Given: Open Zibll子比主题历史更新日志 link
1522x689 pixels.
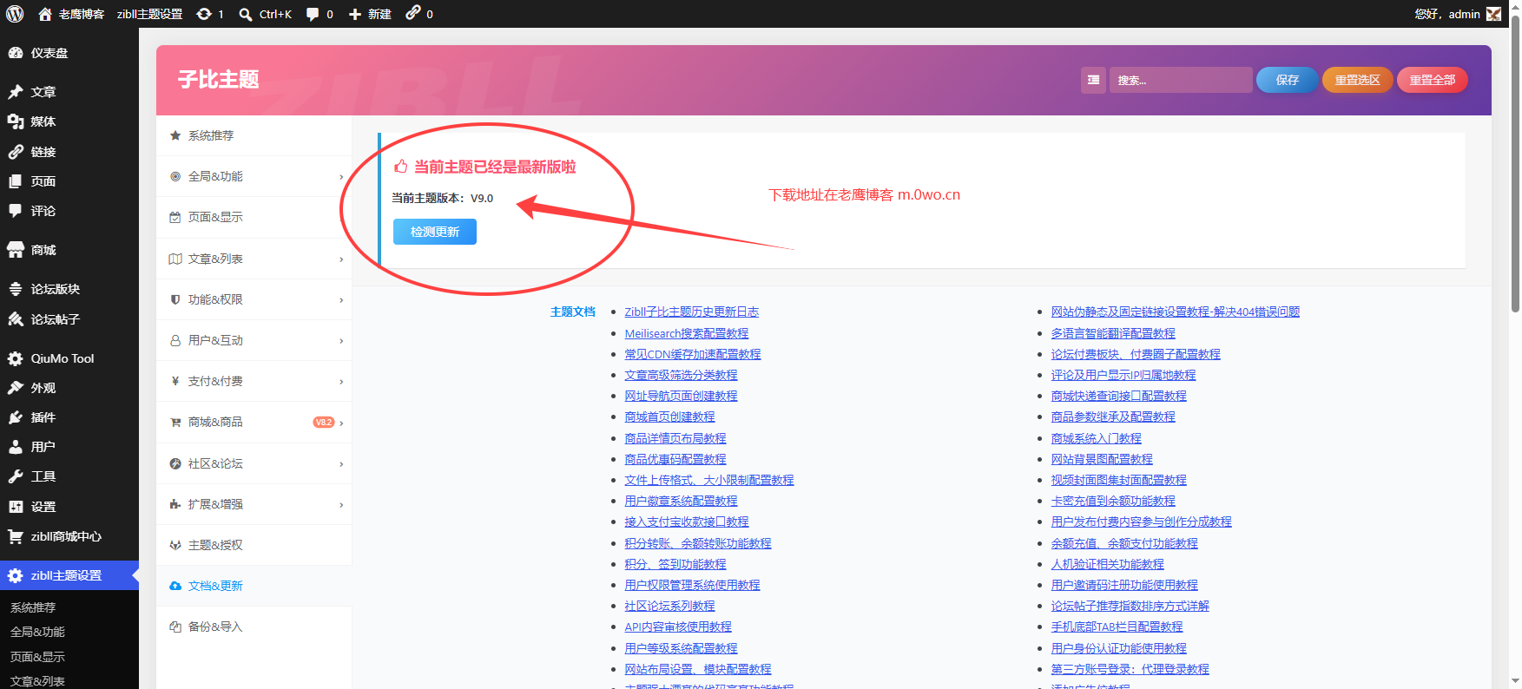Looking at the screenshot, I should point(691,312).
